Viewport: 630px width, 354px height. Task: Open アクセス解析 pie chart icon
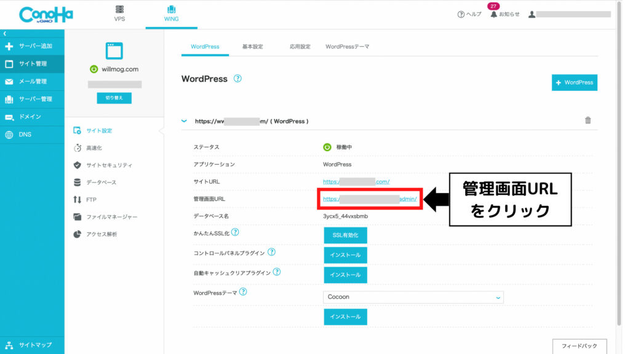77,234
